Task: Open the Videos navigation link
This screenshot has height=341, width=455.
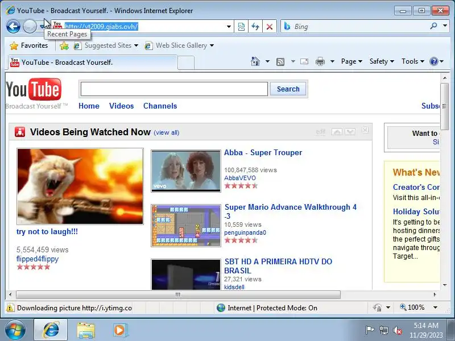Action: (x=121, y=106)
